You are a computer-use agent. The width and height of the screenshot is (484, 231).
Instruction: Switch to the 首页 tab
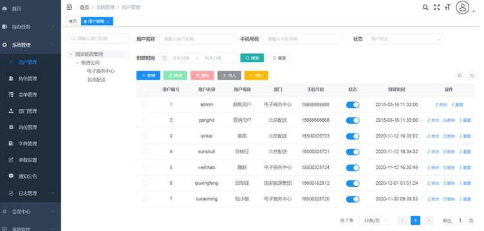73,22
